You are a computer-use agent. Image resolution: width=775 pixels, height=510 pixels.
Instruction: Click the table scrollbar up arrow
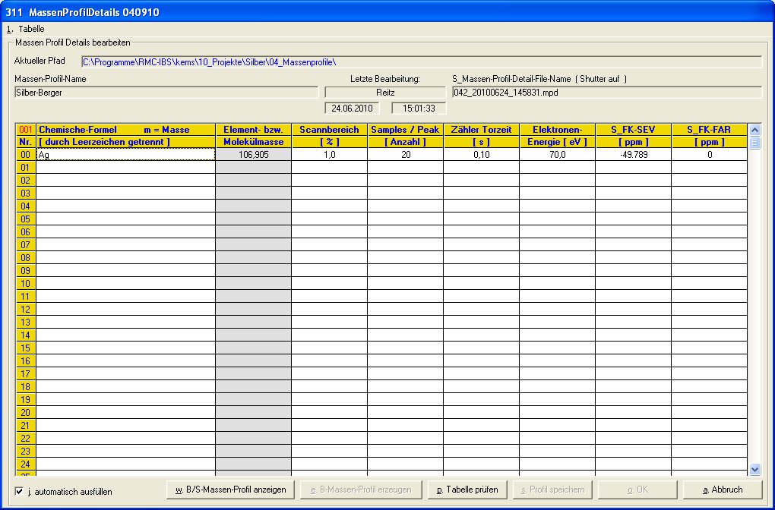(754, 131)
